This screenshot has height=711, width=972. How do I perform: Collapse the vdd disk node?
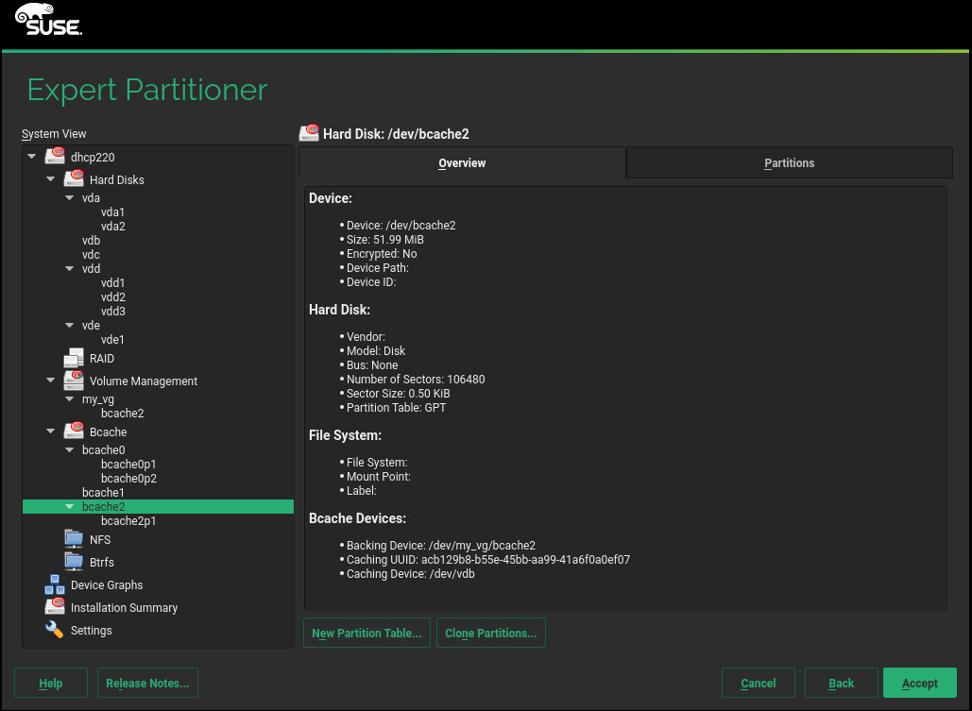click(70, 269)
